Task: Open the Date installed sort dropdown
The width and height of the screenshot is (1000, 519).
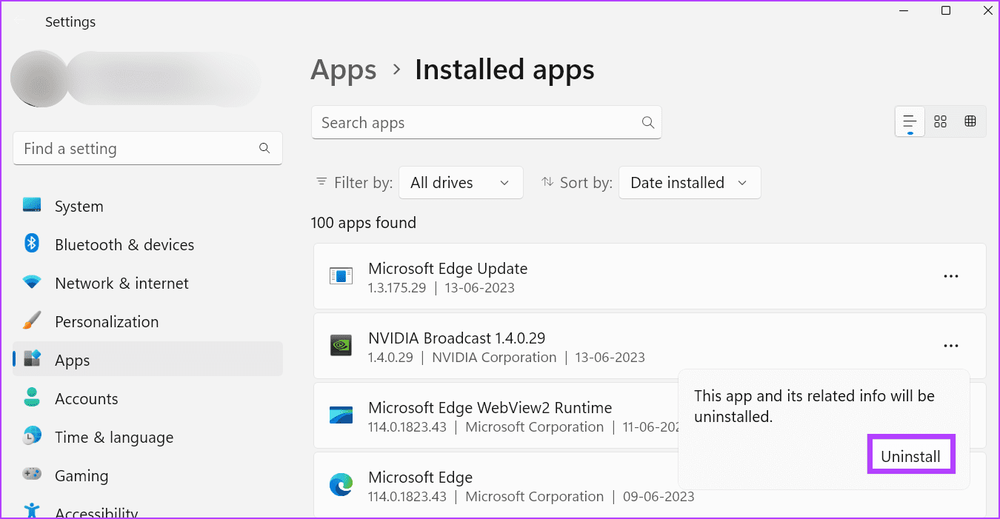Action: point(690,183)
